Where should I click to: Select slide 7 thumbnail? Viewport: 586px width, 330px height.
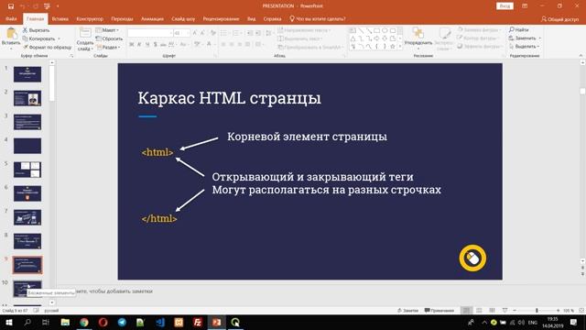click(x=27, y=217)
